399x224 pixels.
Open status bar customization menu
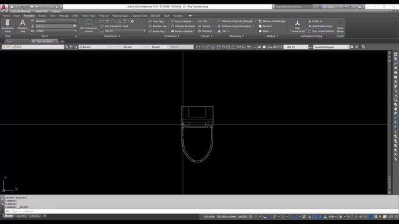(x=397, y=217)
